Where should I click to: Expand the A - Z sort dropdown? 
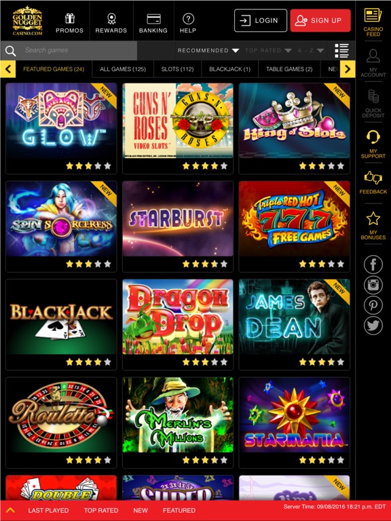310,50
